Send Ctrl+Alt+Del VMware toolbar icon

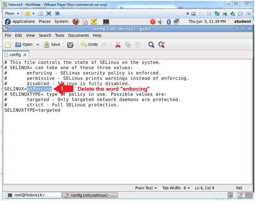pos(40,14)
